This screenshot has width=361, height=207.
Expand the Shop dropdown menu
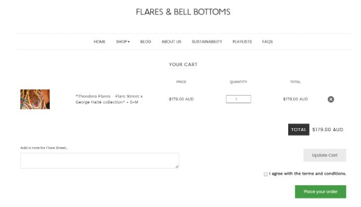123,42
